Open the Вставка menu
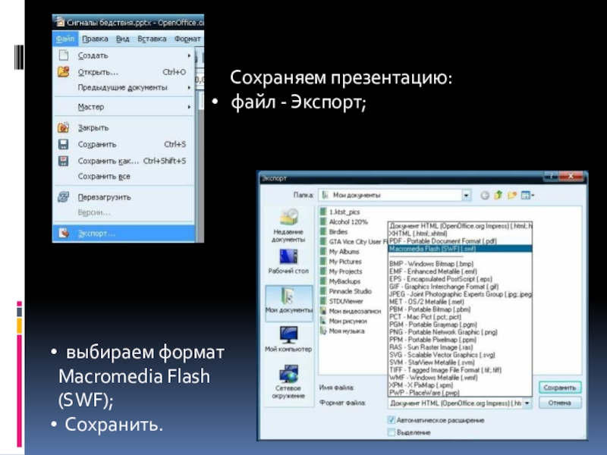Screen dimensions: 607x455 (x=152, y=39)
